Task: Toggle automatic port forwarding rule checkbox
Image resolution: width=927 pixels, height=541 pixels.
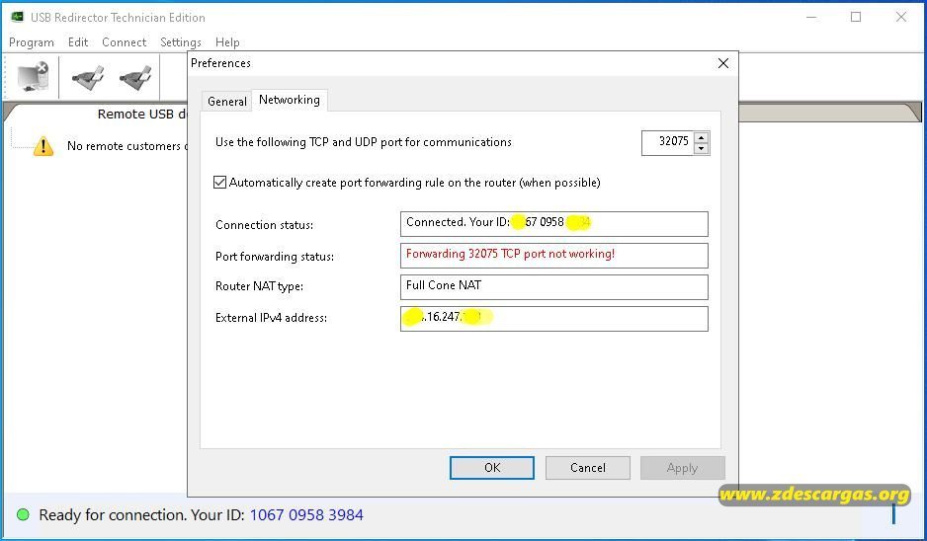Action: pos(220,183)
